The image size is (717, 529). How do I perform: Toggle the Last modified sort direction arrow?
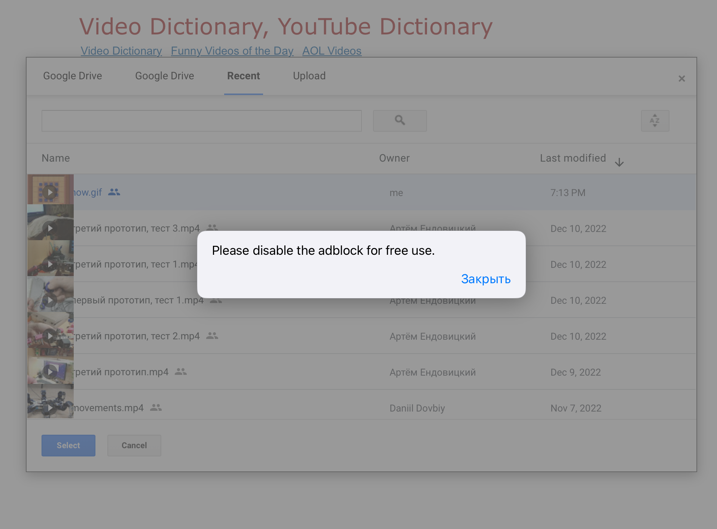(x=619, y=162)
